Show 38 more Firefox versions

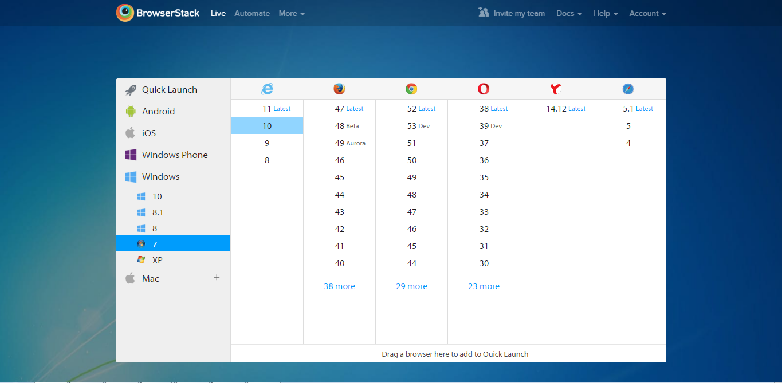339,286
